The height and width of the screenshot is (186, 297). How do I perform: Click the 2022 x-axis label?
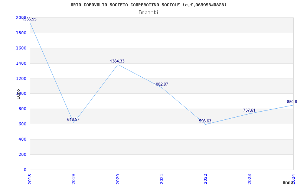click(x=206, y=179)
